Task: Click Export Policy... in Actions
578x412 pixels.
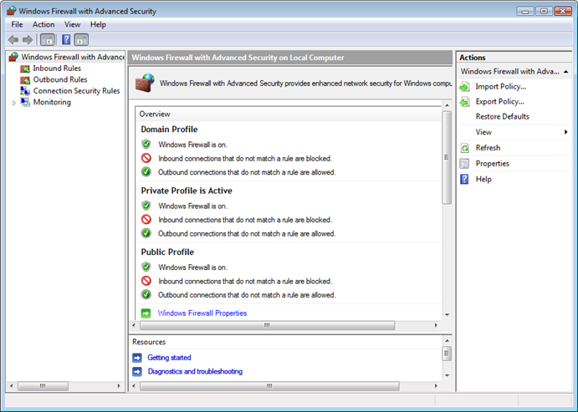Action: click(500, 102)
